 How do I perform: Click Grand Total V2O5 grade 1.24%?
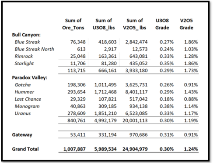pyautogui.click(x=191, y=149)
